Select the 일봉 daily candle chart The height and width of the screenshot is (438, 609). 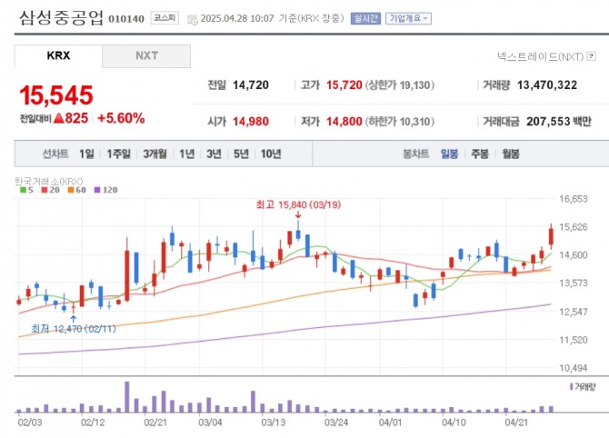[449, 154]
